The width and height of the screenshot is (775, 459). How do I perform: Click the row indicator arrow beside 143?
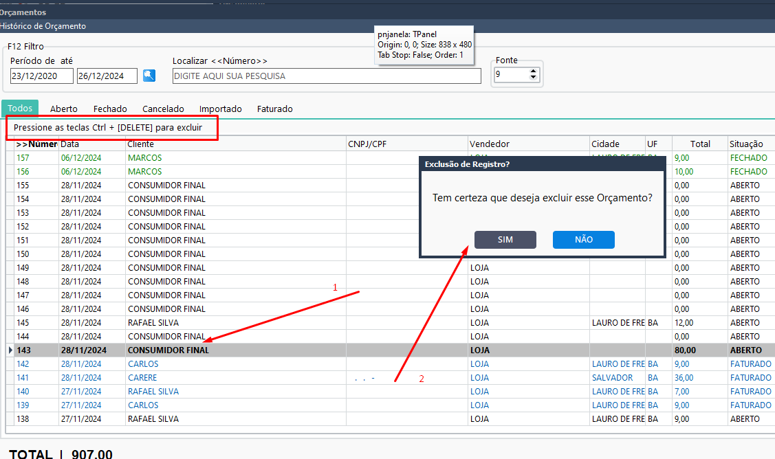point(10,350)
